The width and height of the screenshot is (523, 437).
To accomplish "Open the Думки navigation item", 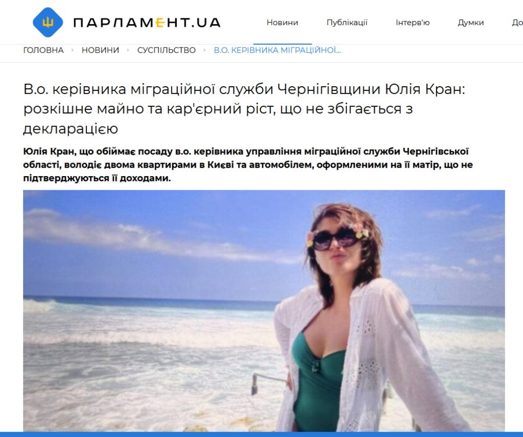I will point(470,22).
